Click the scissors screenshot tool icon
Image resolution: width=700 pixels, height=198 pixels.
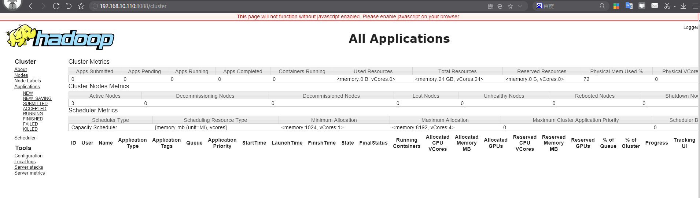(667, 6)
